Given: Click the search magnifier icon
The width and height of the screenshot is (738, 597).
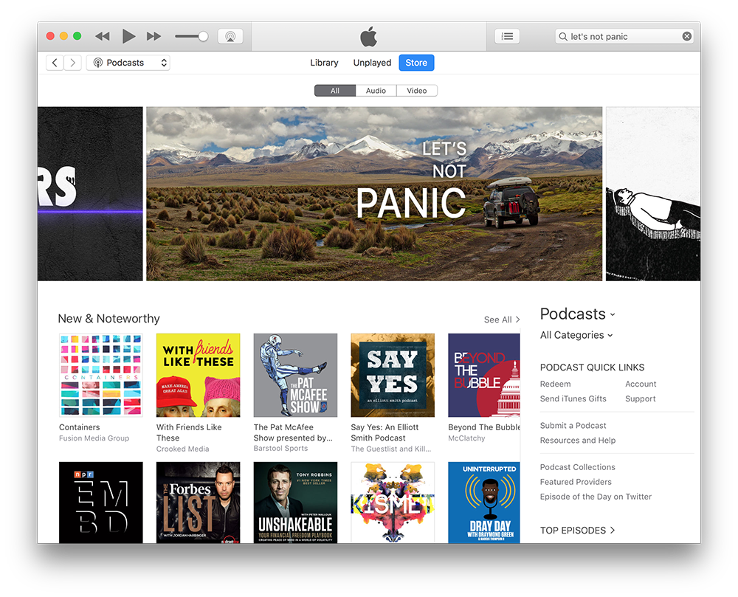Looking at the screenshot, I should pos(563,36).
